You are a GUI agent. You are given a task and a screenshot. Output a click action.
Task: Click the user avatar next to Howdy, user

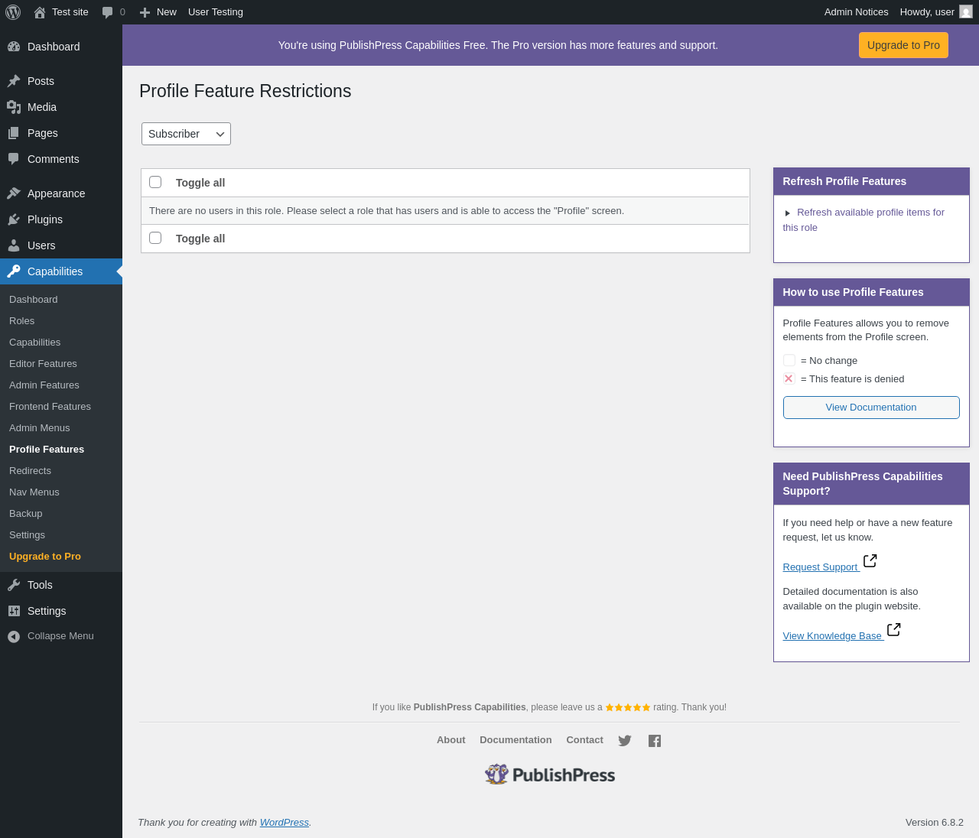[x=966, y=11]
